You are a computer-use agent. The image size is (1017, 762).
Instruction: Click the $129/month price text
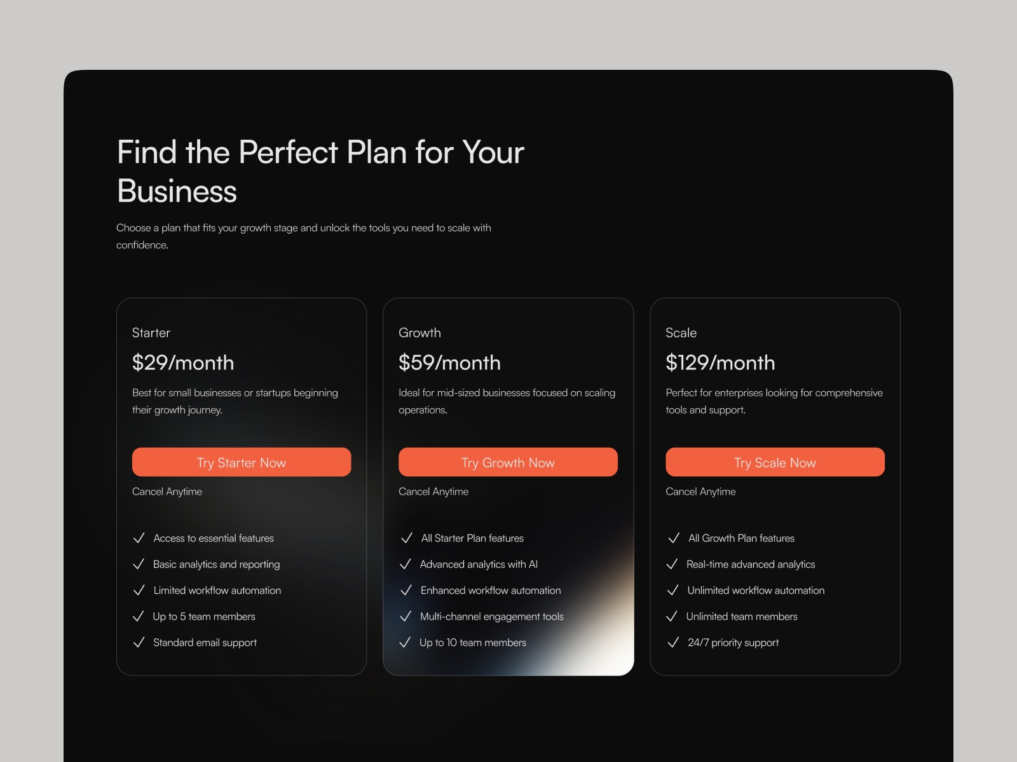(720, 363)
